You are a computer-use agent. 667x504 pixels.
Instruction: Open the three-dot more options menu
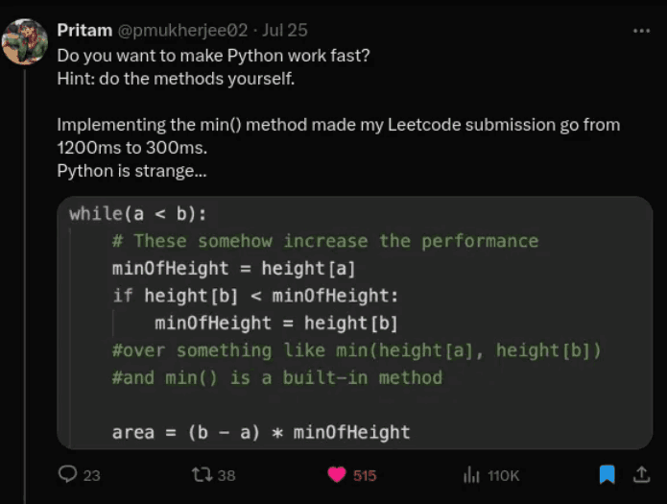coord(641,31)
